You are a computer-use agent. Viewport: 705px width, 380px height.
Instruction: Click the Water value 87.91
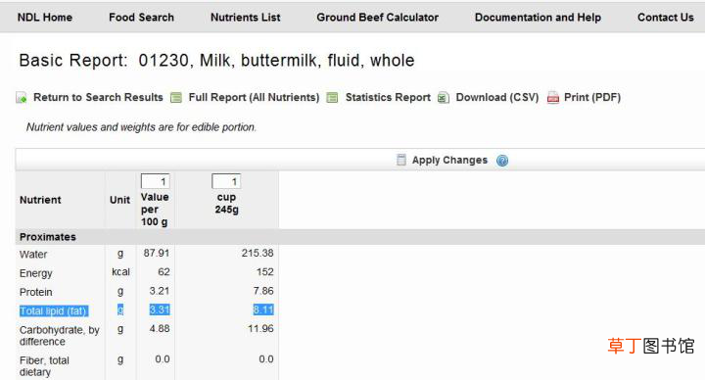point(157,254)
